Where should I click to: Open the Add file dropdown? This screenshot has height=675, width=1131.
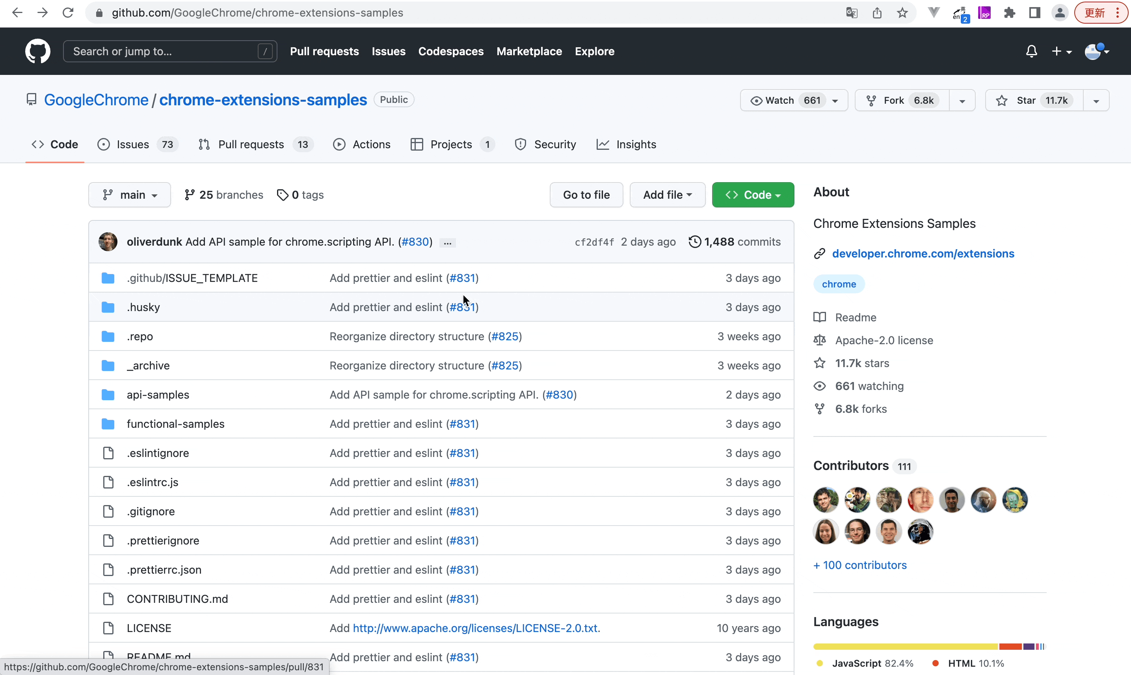[667, 195]
